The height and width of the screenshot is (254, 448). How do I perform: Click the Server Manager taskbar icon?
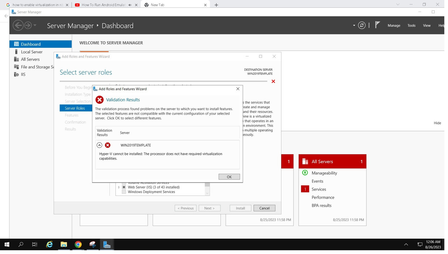tap(107, 245)
